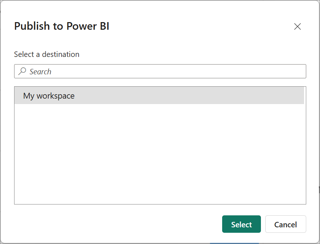320x244 pixels.
Task: Focus the Search destination input field
Action: (160, 71)
